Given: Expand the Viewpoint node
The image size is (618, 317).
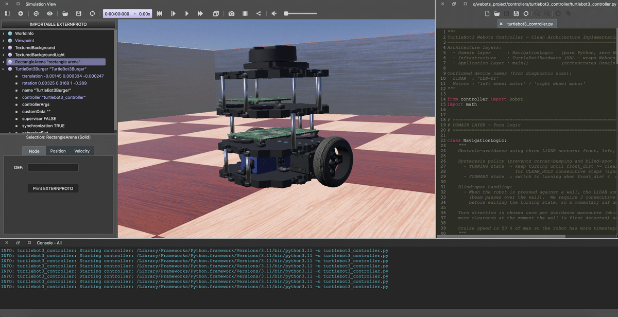Looking at the screenshot, I should pyautogui.click(x=3, y=40).
